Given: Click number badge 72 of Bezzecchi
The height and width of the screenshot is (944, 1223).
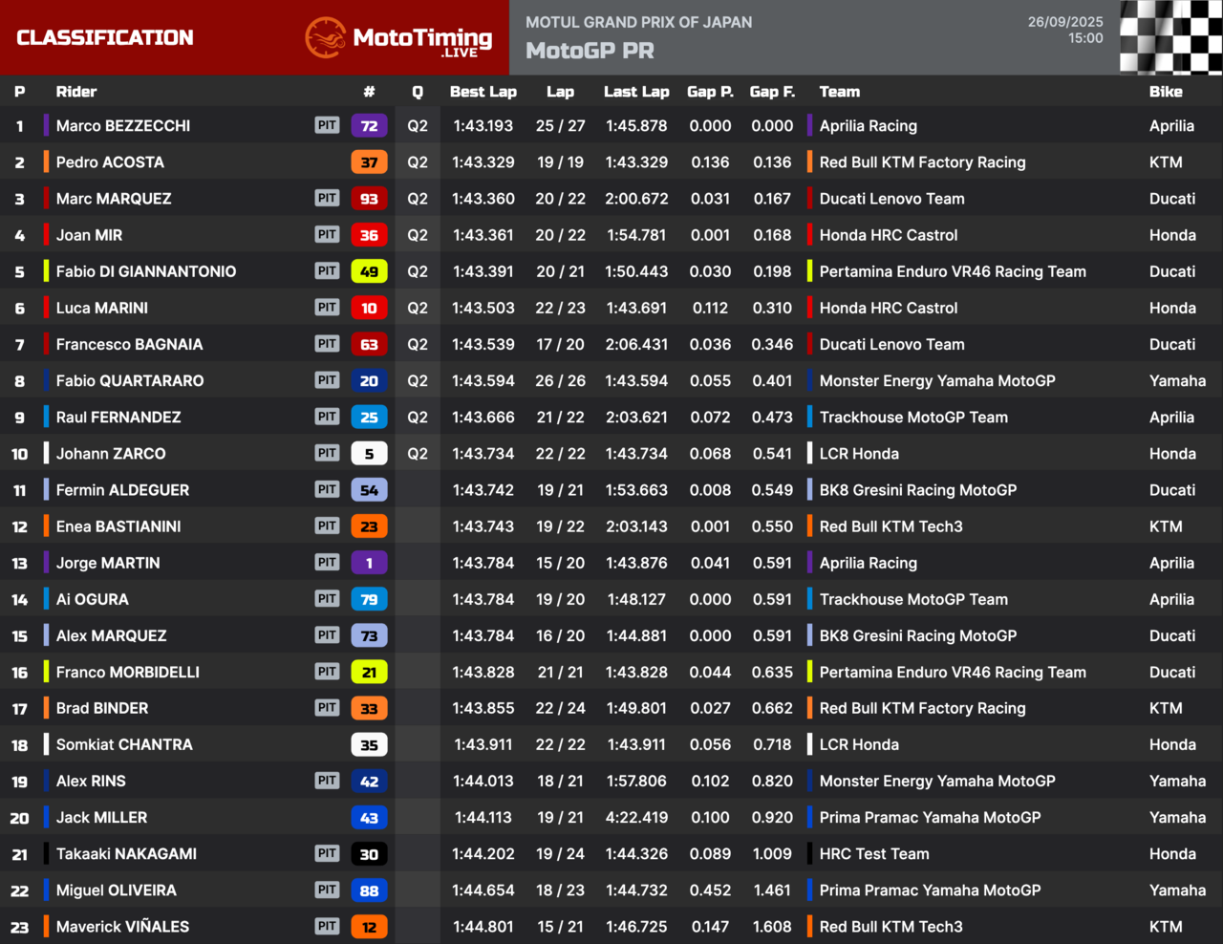Looking at the screenshot, I should tap(369, 125).
